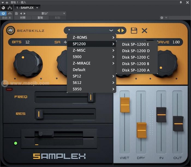Click the circular icon left of the routing icon

click(3, 8)
